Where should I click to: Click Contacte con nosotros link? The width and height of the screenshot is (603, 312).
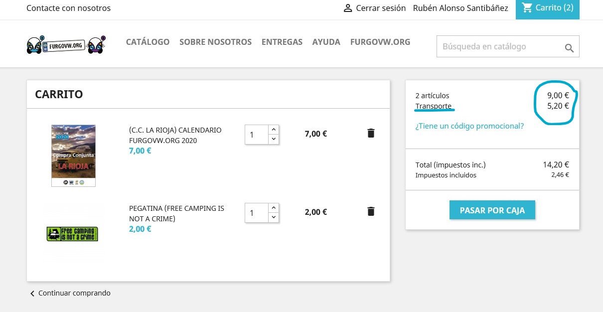(x=69, y=8)
